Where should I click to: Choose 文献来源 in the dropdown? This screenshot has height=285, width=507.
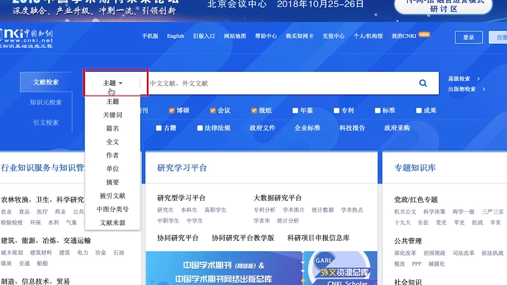coord(113,223)
